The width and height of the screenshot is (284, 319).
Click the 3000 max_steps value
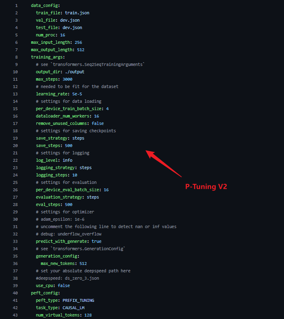coord(67,79)
